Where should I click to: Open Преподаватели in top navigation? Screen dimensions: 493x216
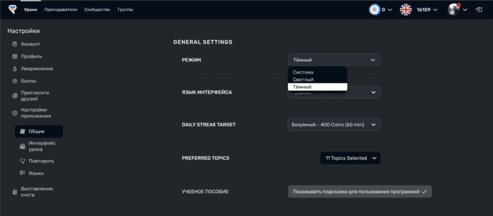(x=60, y=10)
